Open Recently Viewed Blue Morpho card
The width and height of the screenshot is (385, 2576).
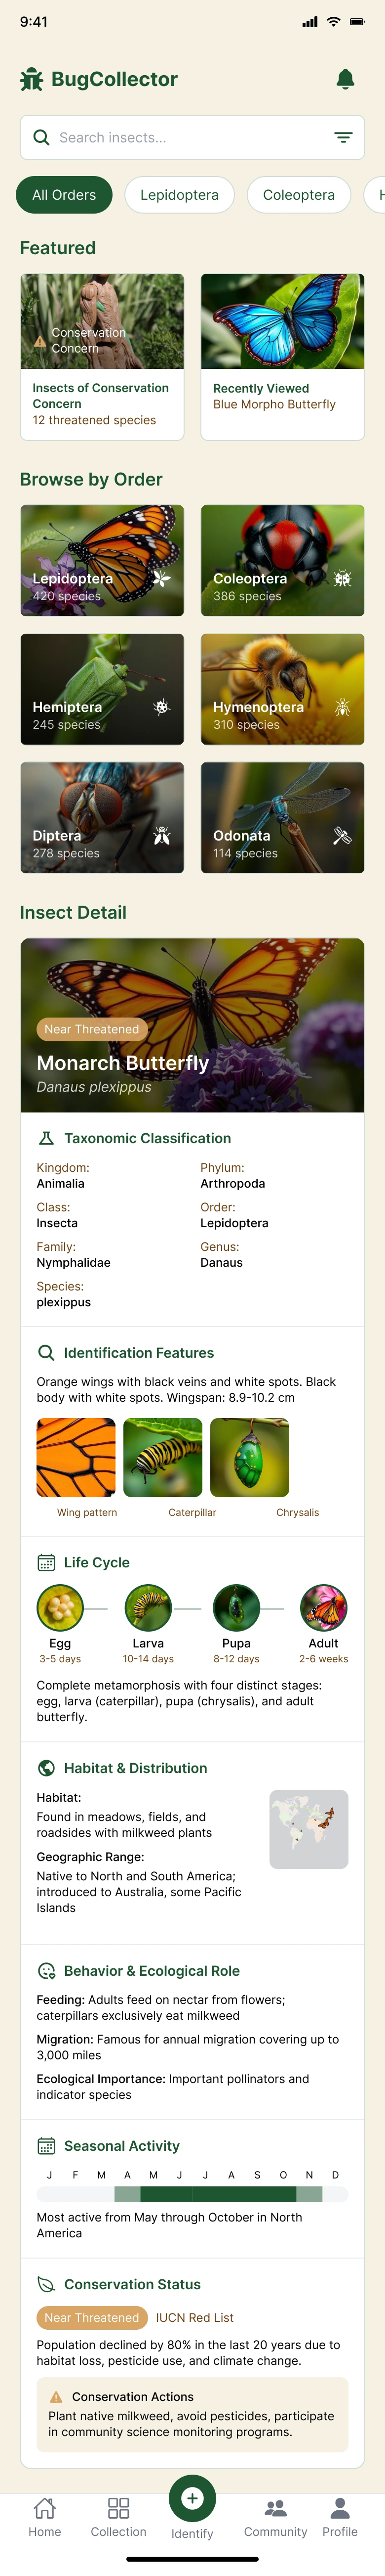[x=282, y=357]
